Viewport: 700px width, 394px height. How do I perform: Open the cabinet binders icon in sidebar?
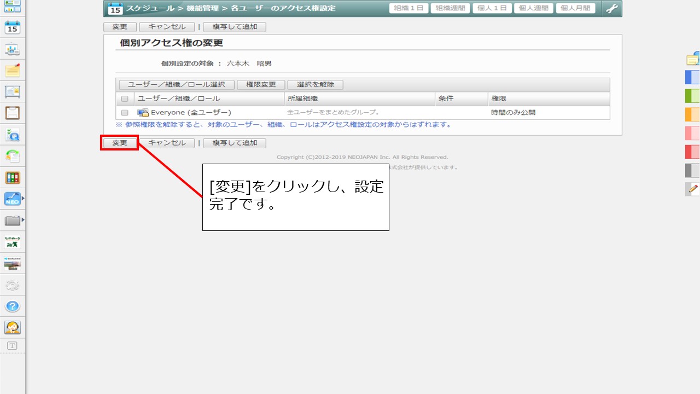(12, 178)
